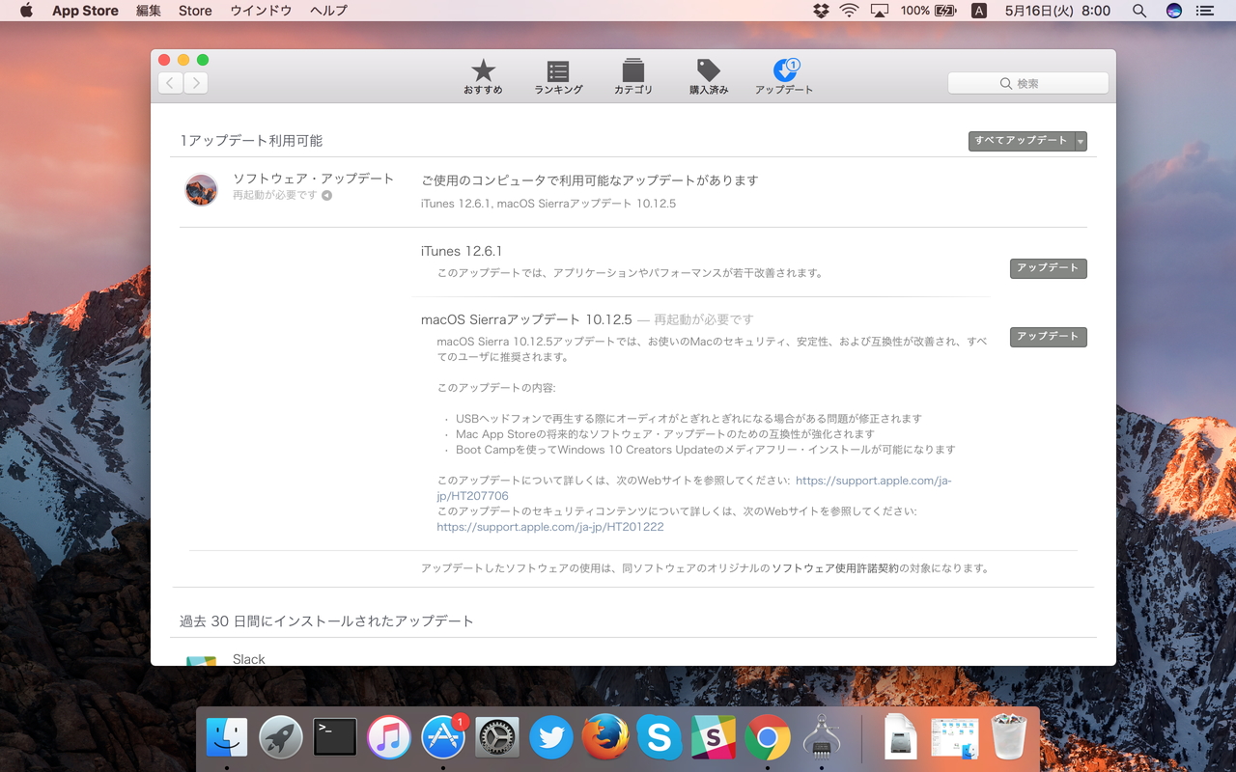Launch Firefox from the Dock
Screen dimensions: 1236x772
[604, 736]
